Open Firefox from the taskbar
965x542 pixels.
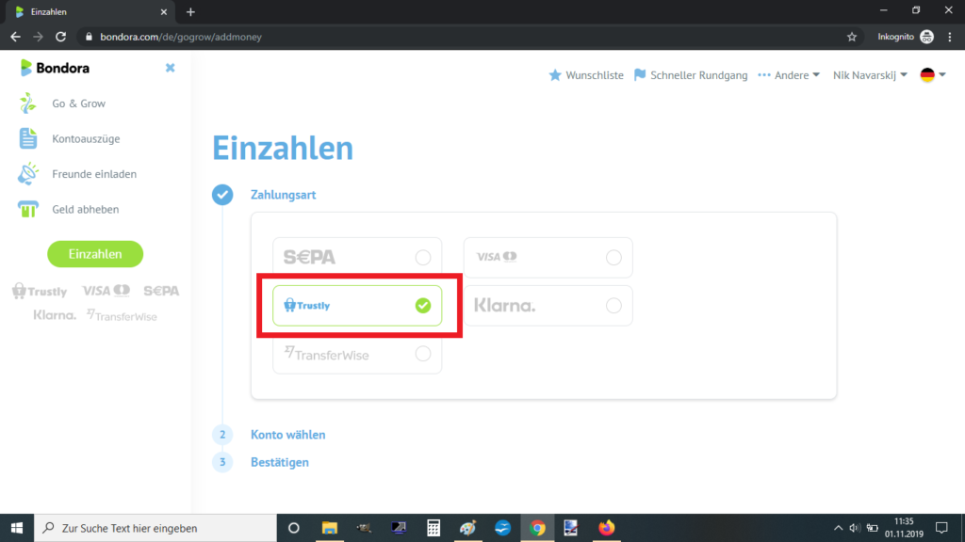[x=606, y=528]
